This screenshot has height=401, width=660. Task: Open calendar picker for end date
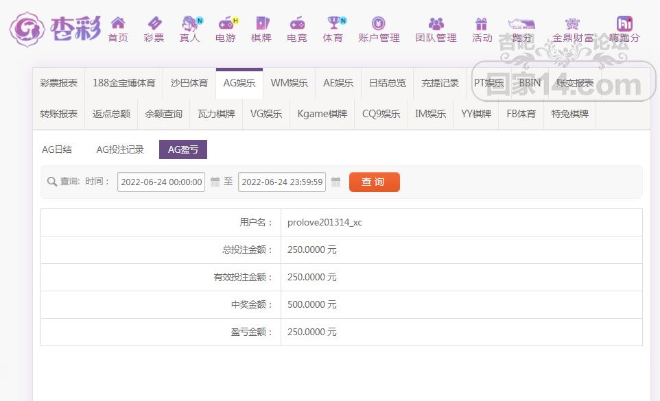(x=335, y=182)
